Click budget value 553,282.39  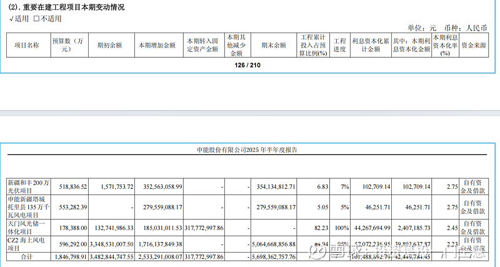pos(72,207)
